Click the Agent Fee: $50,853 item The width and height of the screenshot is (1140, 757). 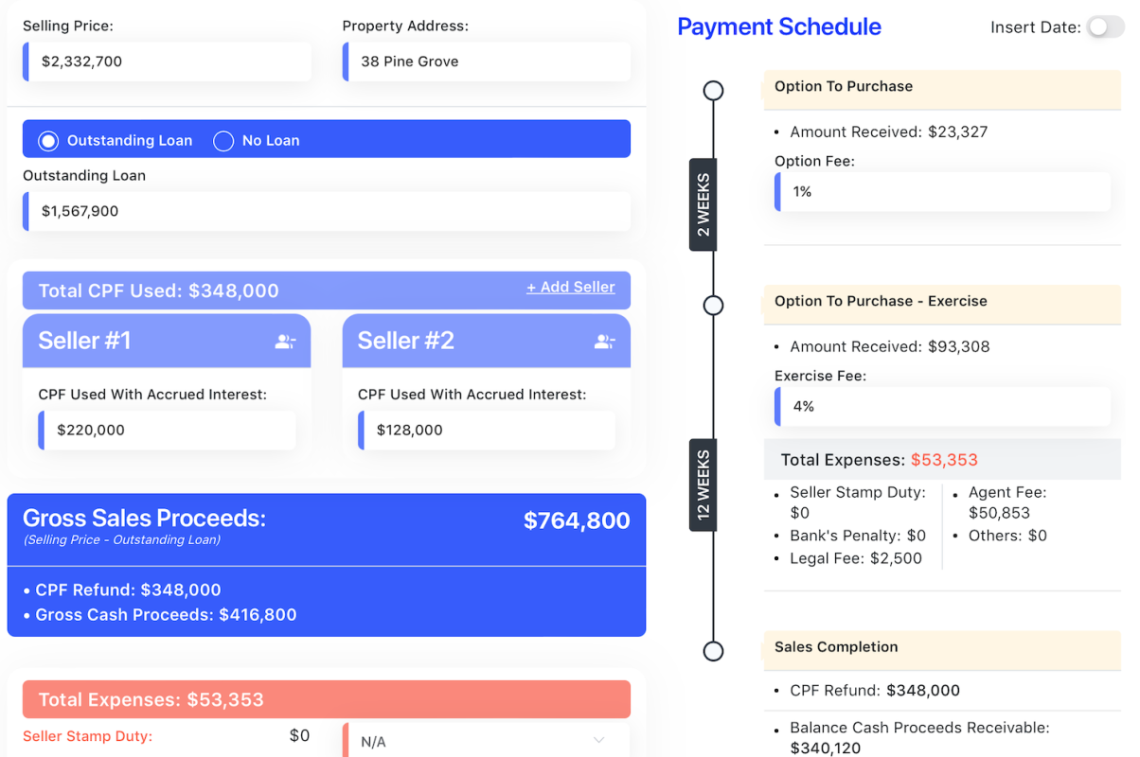tap(1007, 502)
